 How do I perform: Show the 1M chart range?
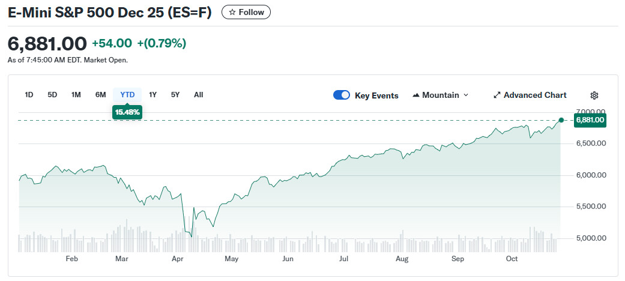[76, 94]
